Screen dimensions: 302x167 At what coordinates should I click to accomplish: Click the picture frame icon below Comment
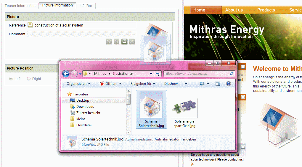coord(124,41)
